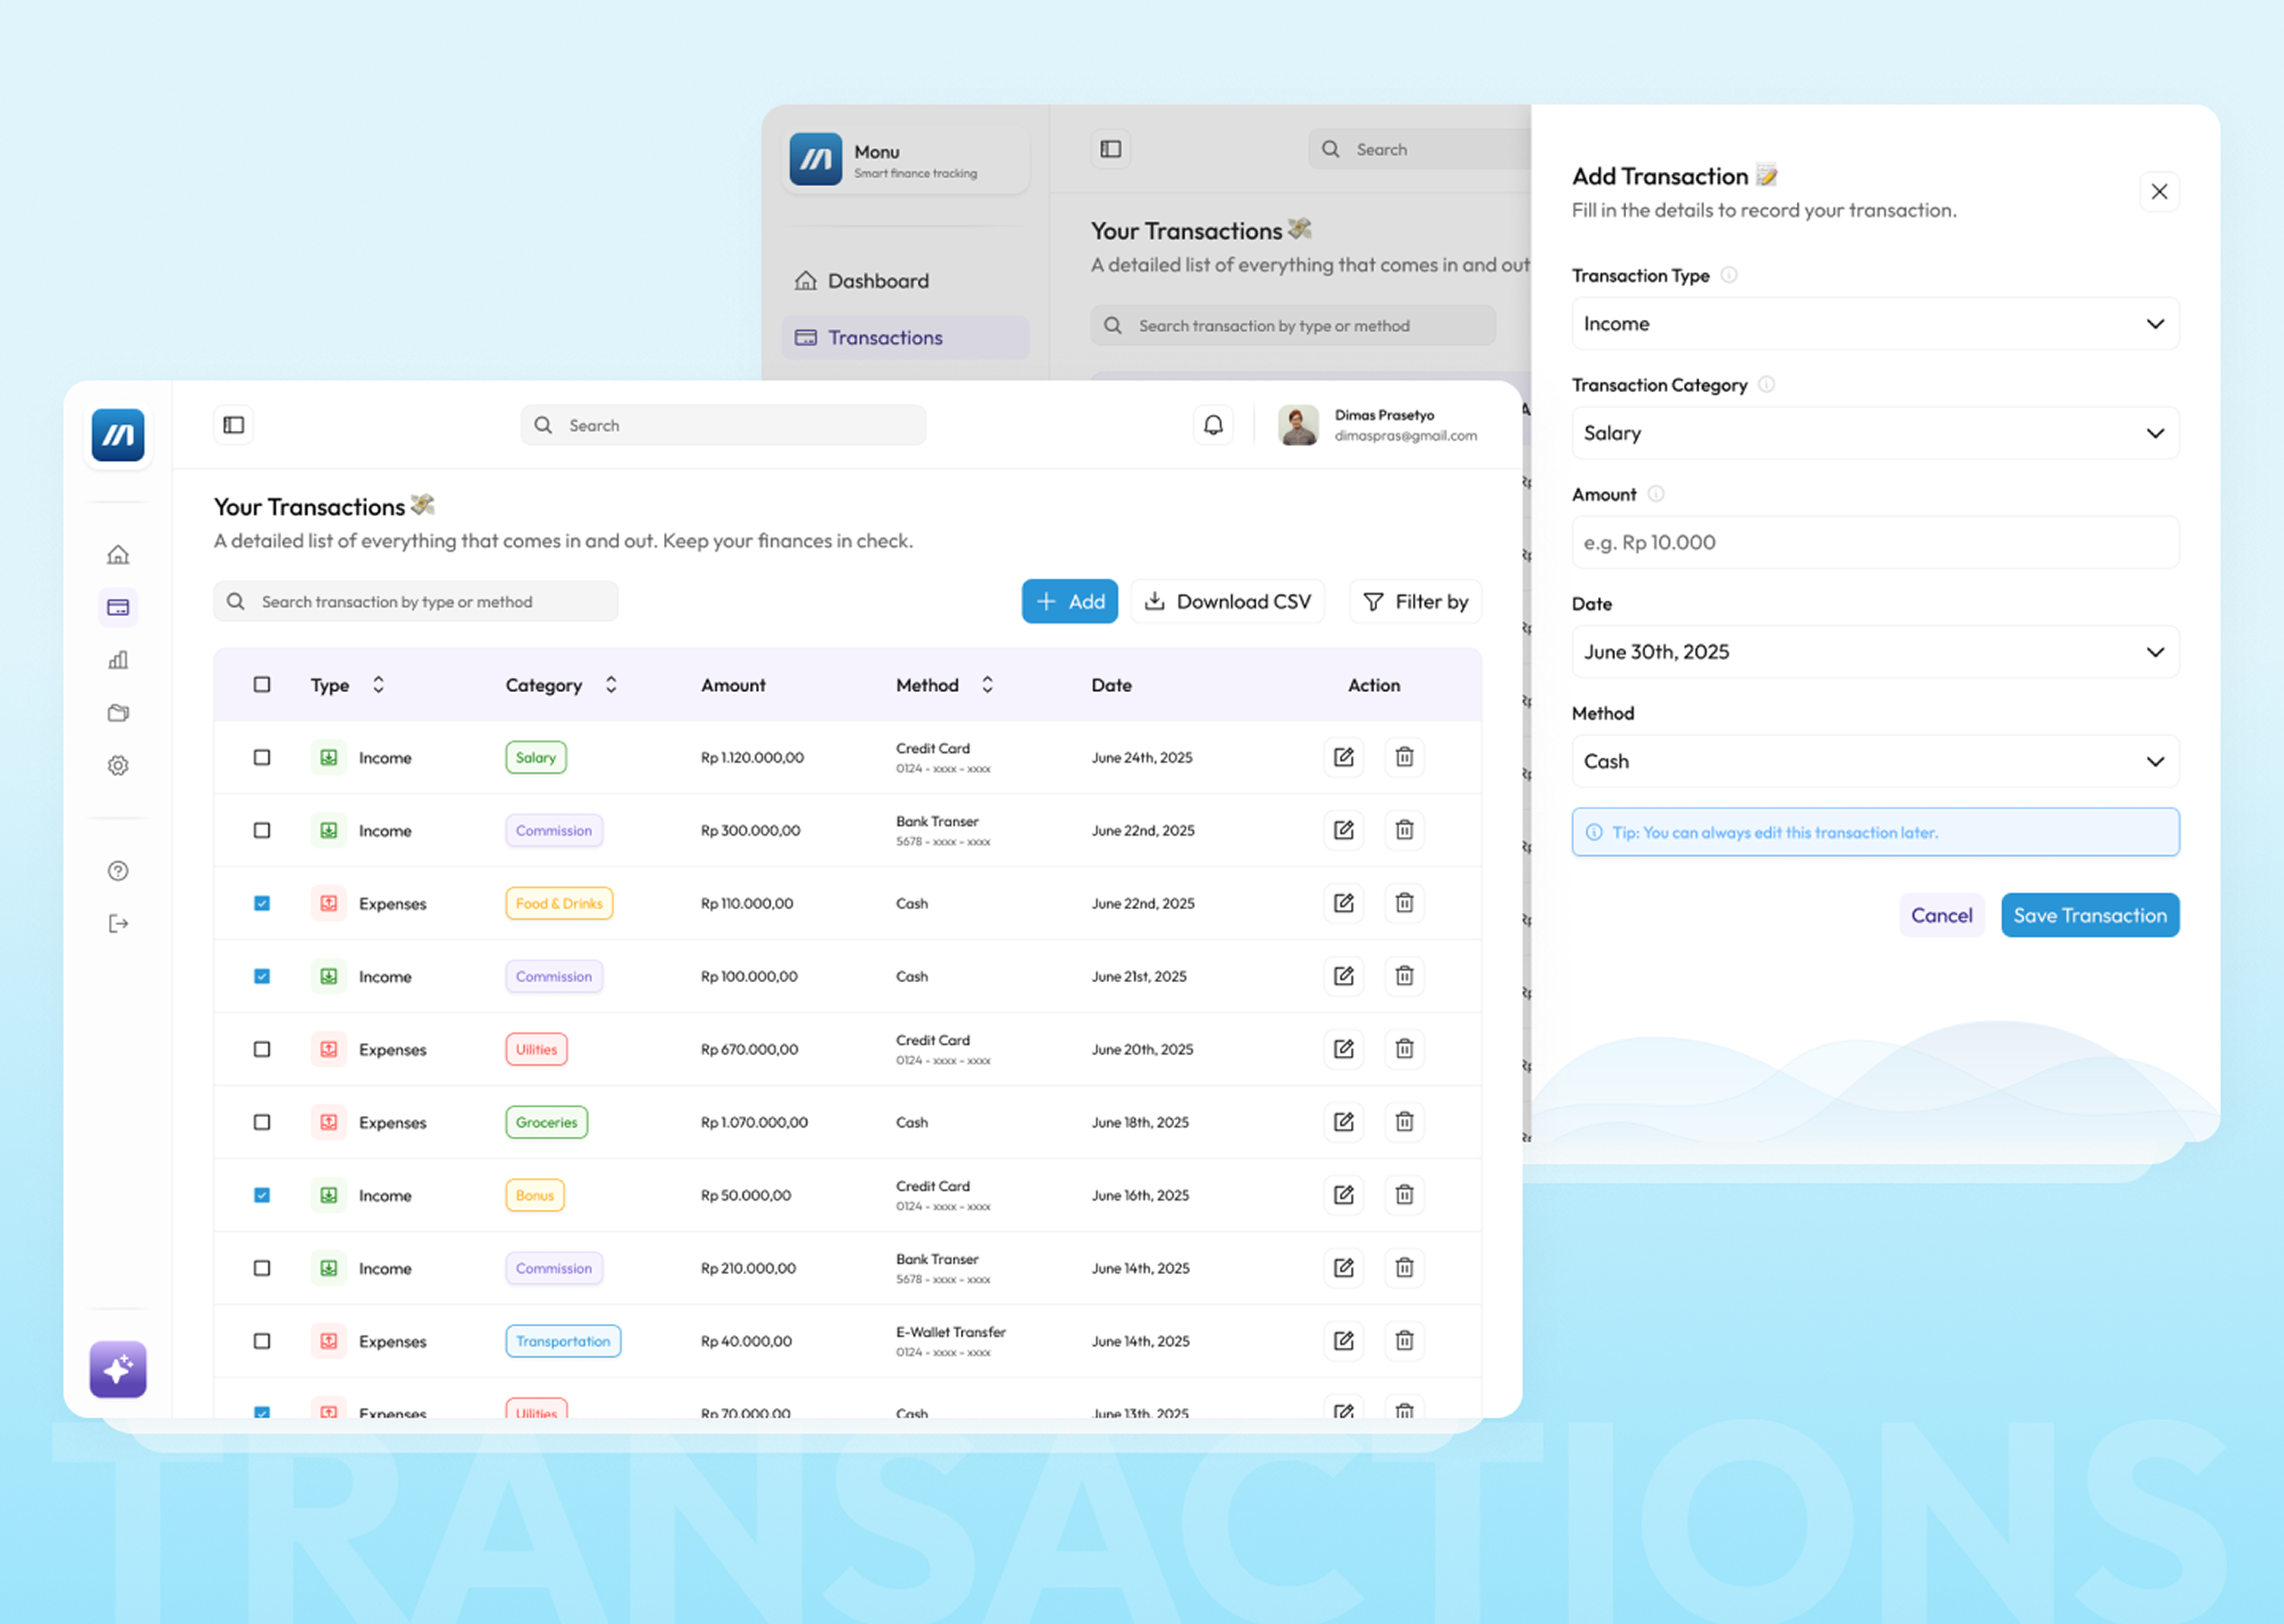Open the Transaction Type dropdown showing Income
The image size is (2284, 1624).
coord(1875,323)
